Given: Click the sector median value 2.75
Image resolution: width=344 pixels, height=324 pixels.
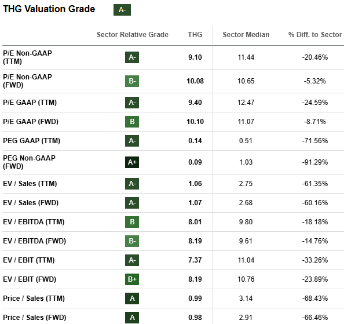Looking at the screenshot, I should [x=246, y=184].
